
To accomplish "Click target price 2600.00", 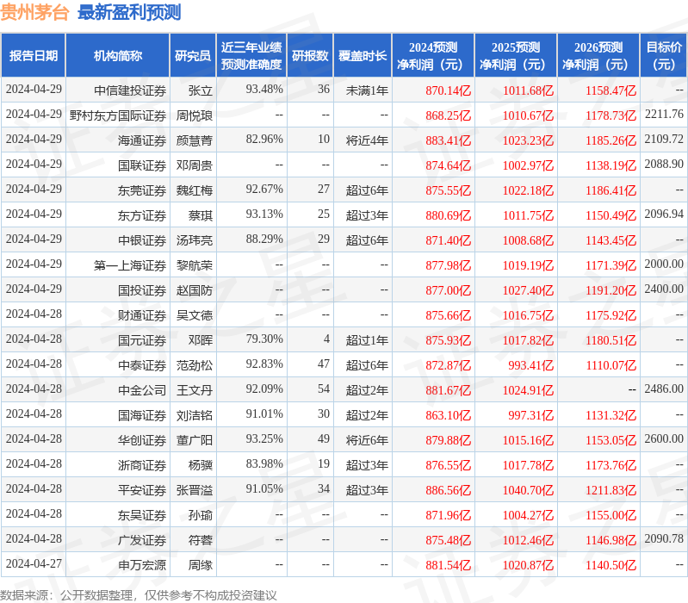I will pyautogui.click(x=664, y=439).
